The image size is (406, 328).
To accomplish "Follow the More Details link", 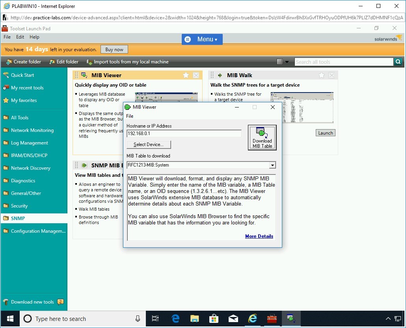I will 259,236.
